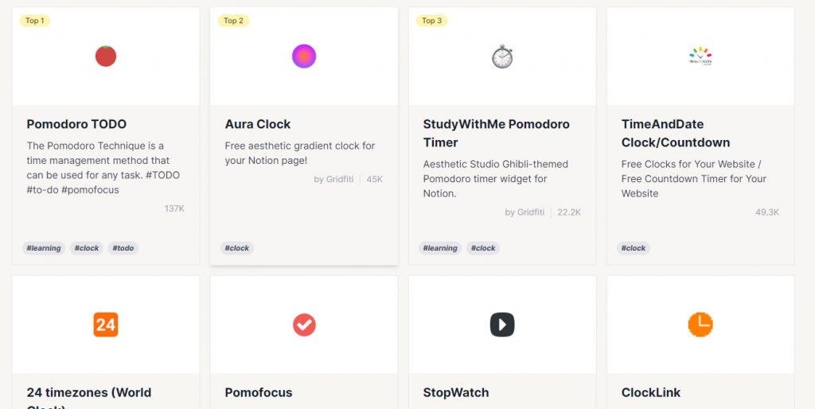Image resolution: width=815 pixels, height=409 pixels.
Task: Click the Top 1 badge
Action: (35, 21)
